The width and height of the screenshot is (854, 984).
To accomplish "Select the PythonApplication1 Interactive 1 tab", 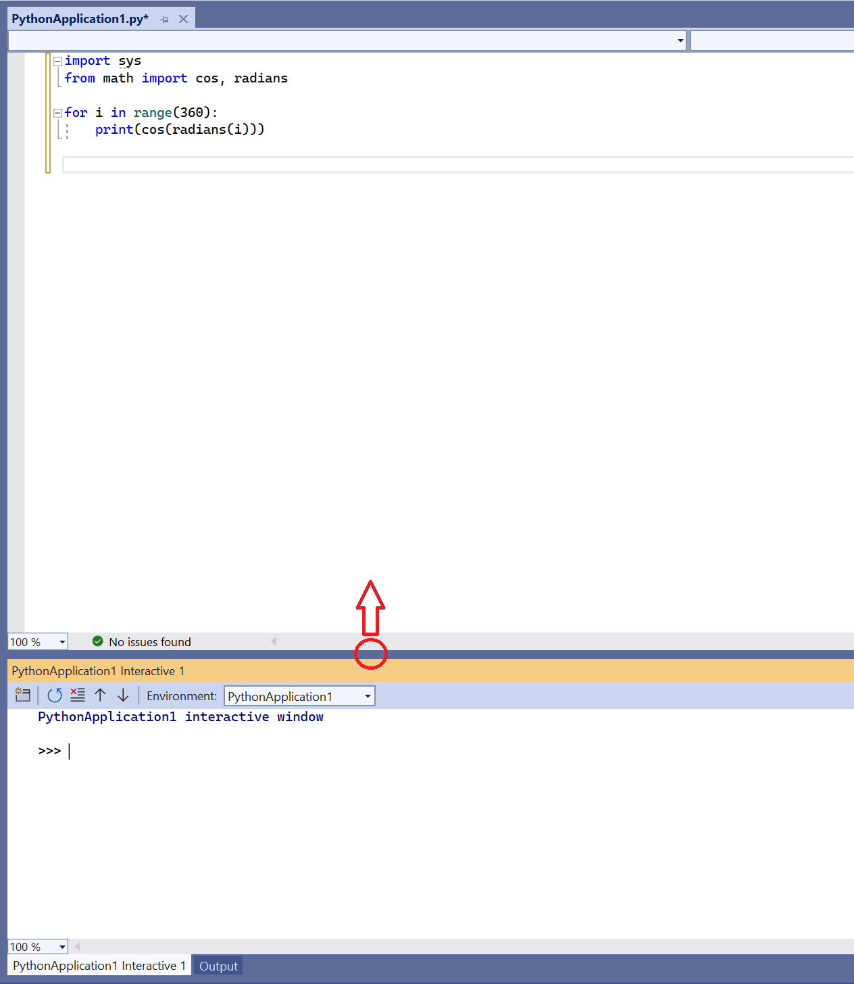I will tap(98, 965).
